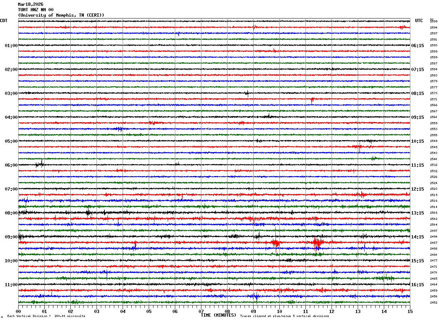The width and height of the screenshot is (439, 321).
Task: Click the "CDT" time zone label
Action: pyautogui.click(x=4, y=21)
